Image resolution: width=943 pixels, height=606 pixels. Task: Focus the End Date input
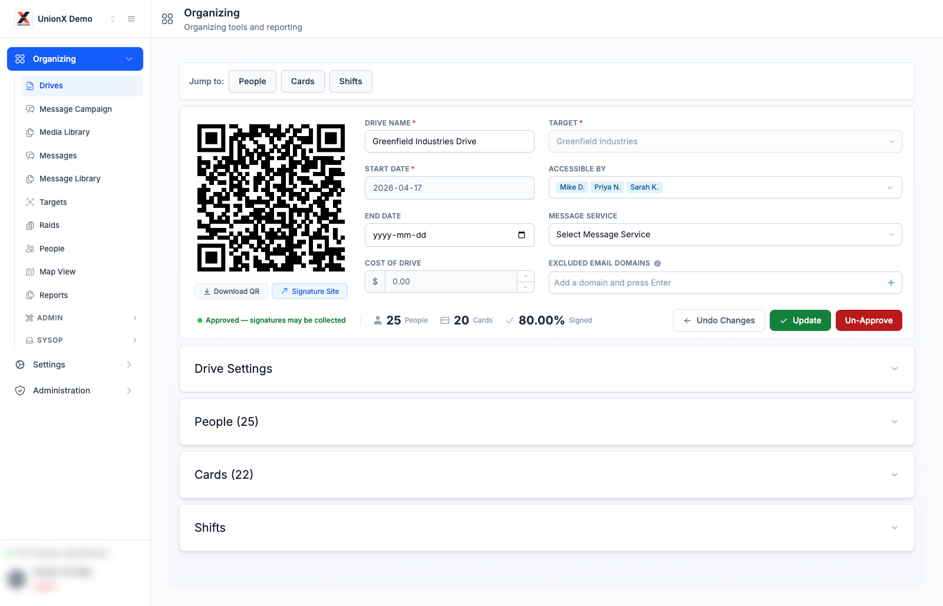point(450,235)
